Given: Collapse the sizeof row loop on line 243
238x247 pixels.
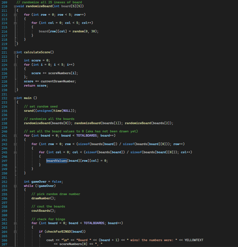Looking at the screenshot, I should pos(15,144).
